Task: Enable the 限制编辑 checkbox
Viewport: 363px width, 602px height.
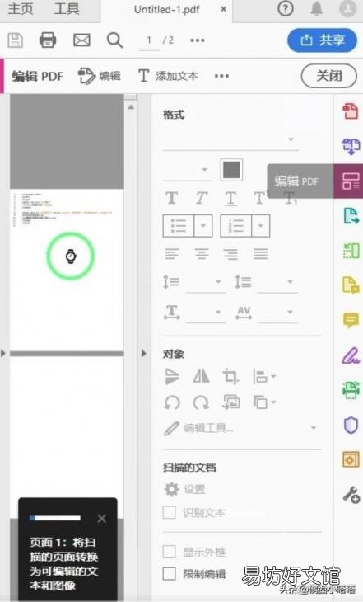Action: (x=170, y=574)
